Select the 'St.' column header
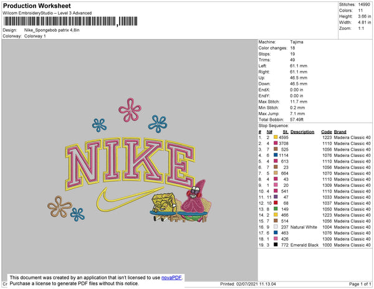Image resolution: width=374 pixels, height=289 pixels. (285, 132)
